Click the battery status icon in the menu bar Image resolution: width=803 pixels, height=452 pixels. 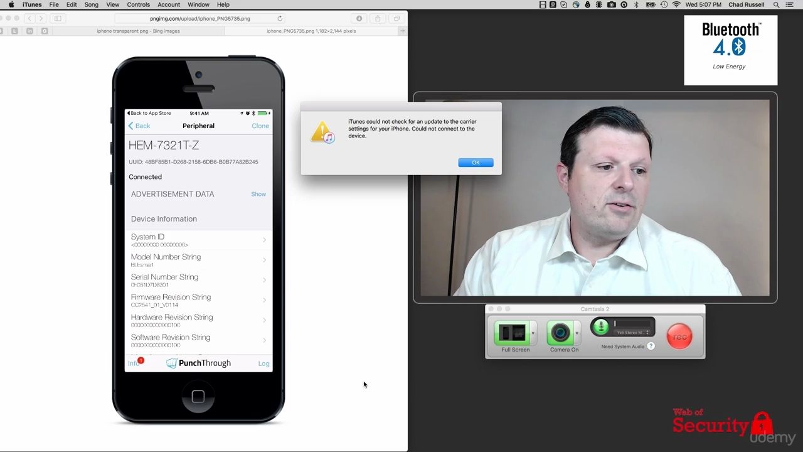651,4
